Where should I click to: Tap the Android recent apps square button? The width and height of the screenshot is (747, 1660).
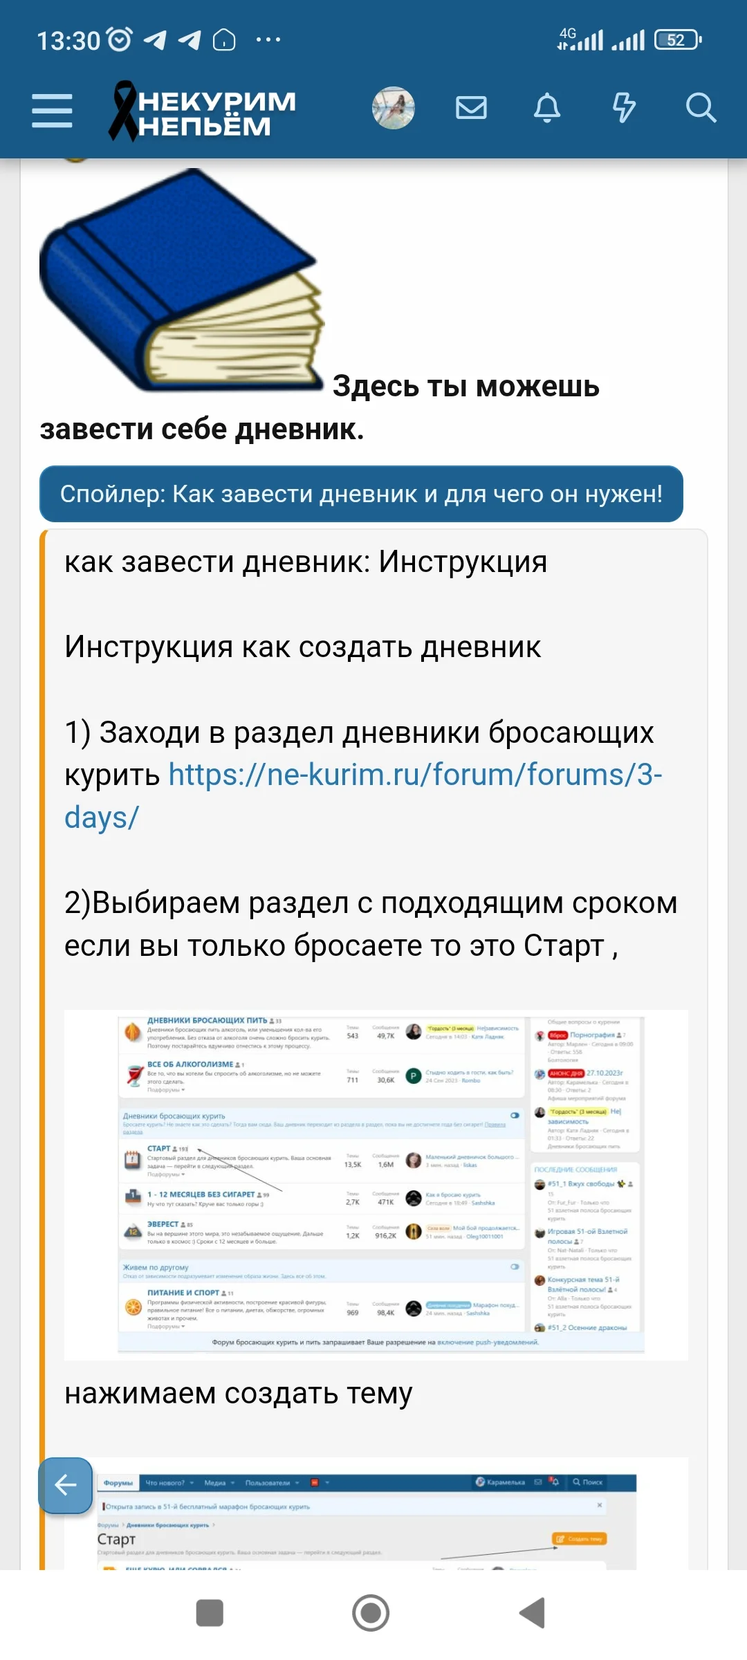tap(210, 1613)
